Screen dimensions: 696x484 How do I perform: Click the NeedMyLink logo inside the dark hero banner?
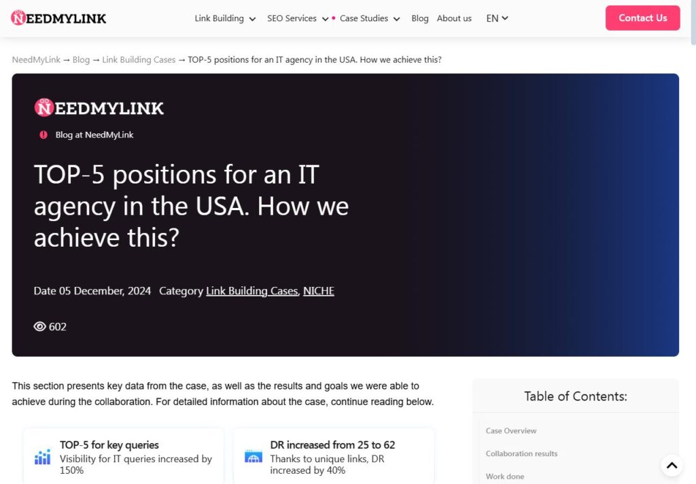99,107
